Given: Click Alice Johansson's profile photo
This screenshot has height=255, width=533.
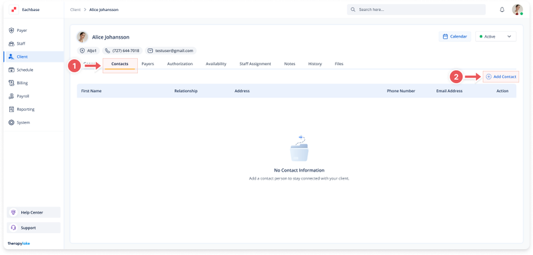Looking at the screenshot, I should (x=82, y=37).
